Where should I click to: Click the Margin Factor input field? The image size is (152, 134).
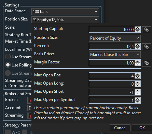[x=112, y=63]
